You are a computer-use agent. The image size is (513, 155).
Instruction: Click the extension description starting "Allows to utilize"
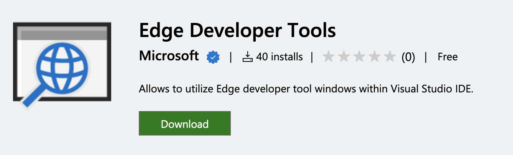click(306, 89)
